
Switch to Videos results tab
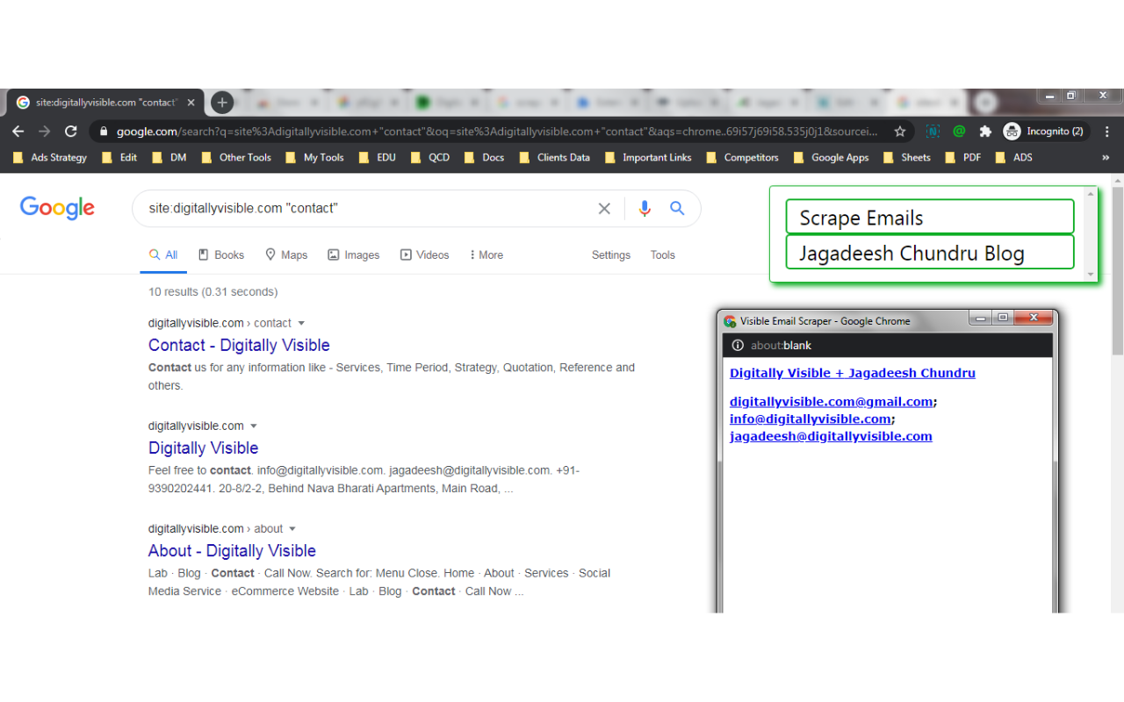(x=425, y=255)
